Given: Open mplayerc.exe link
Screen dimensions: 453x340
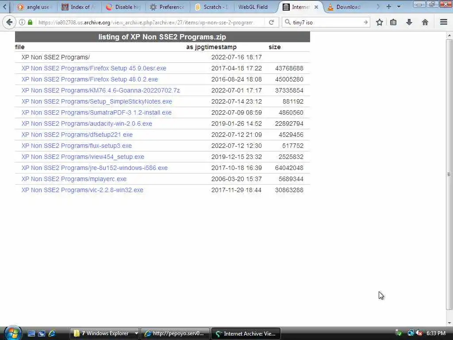Looking at the screenshot, I should [74, 179].
